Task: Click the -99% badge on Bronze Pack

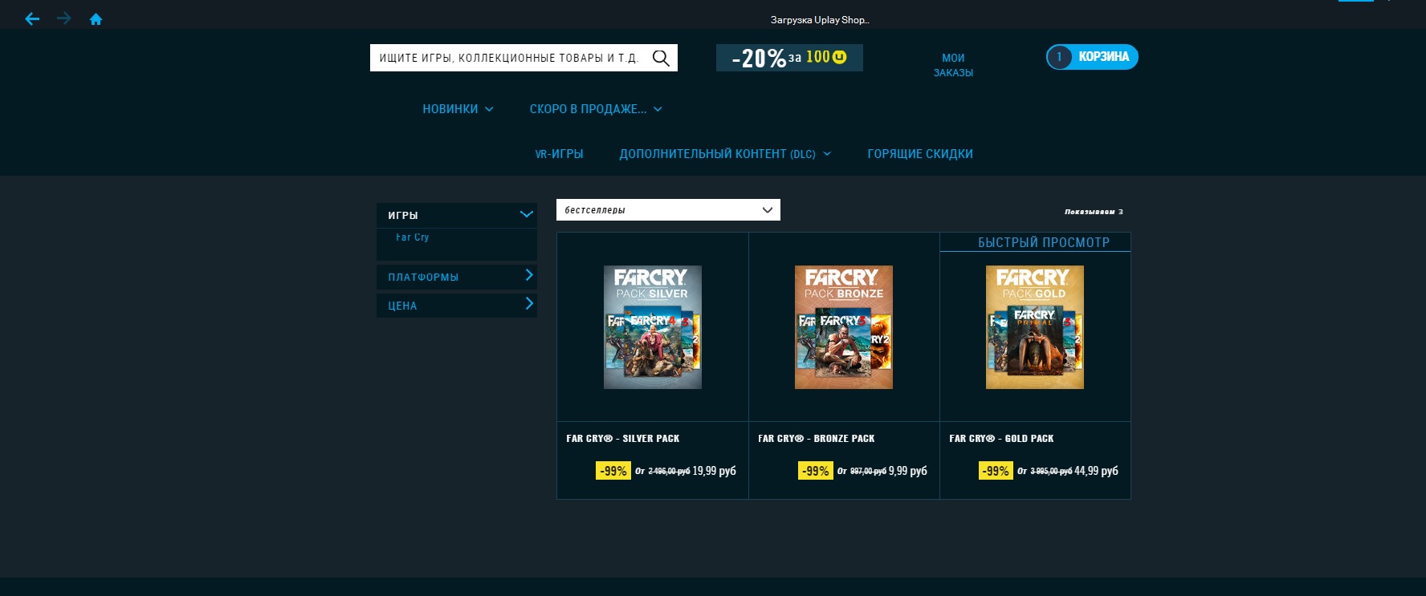Action: tap(816, 471)
